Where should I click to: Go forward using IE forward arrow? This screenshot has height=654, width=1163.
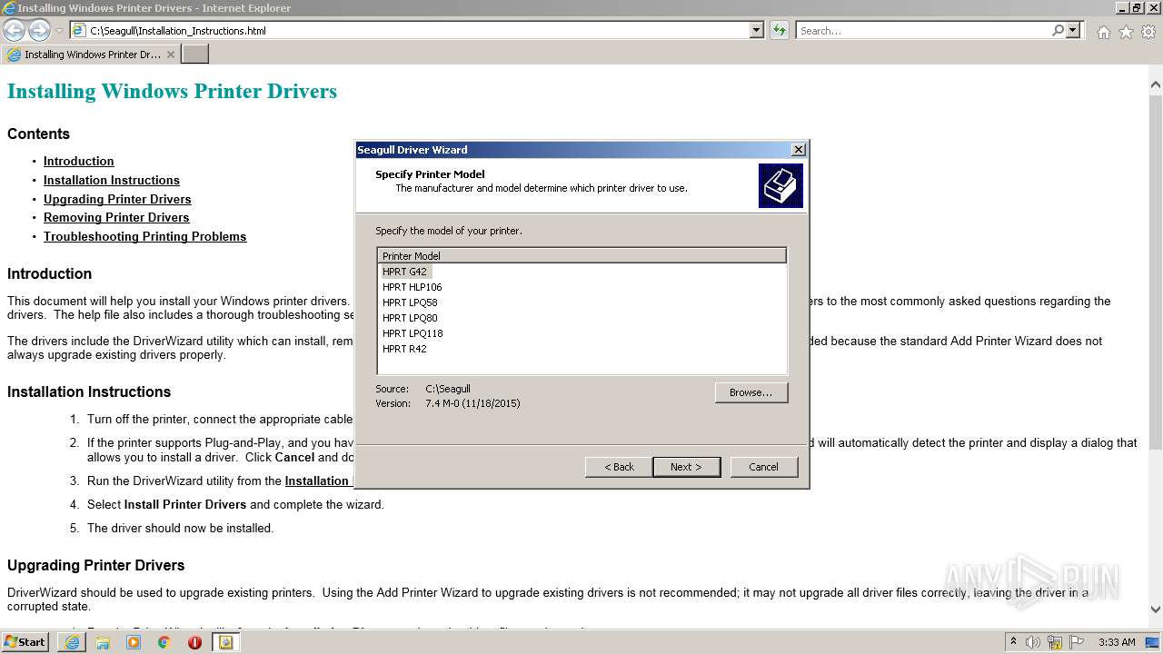point(39,30)
